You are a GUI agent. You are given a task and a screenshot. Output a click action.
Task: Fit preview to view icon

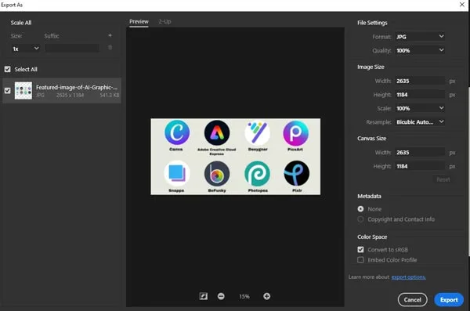point(203,296)
